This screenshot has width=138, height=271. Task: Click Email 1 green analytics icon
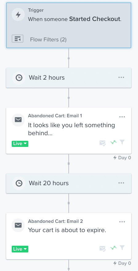113,142
